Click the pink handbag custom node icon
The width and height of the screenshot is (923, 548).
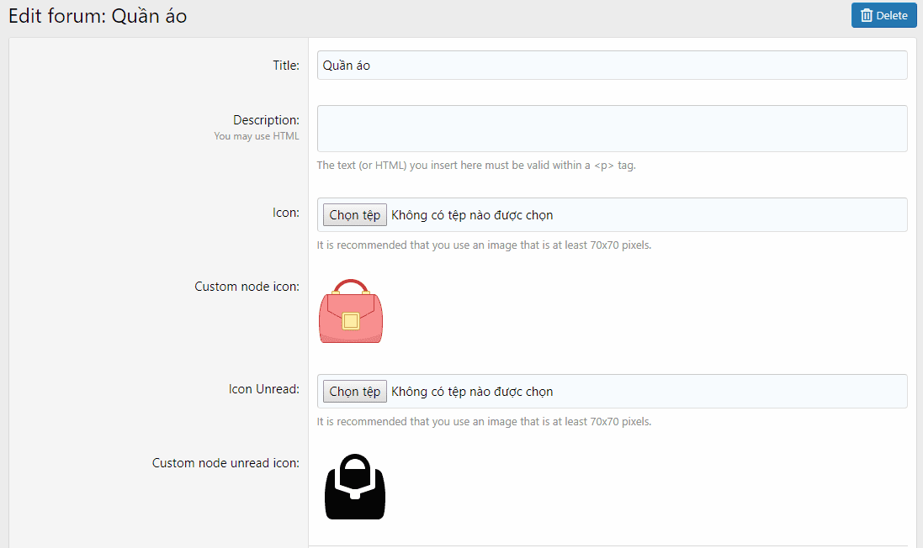click(351, 312)
